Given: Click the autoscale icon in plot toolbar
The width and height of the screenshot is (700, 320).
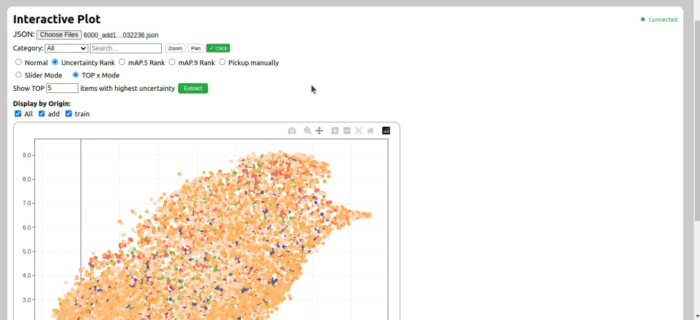Looking at the screenshot, I should 359,131.
